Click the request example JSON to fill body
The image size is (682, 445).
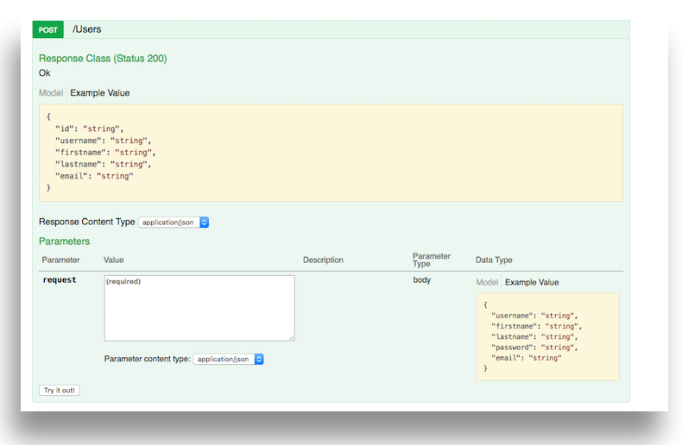[x=547, y=337]
